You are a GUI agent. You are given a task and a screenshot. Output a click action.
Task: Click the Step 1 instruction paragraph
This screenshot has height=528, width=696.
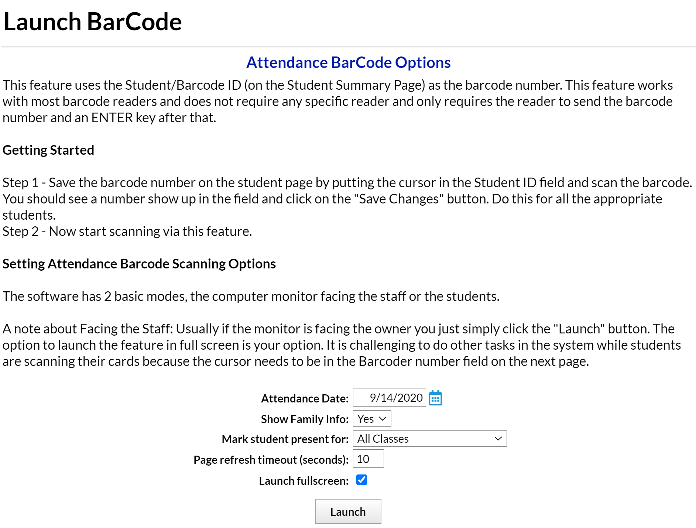click(347, 199)
